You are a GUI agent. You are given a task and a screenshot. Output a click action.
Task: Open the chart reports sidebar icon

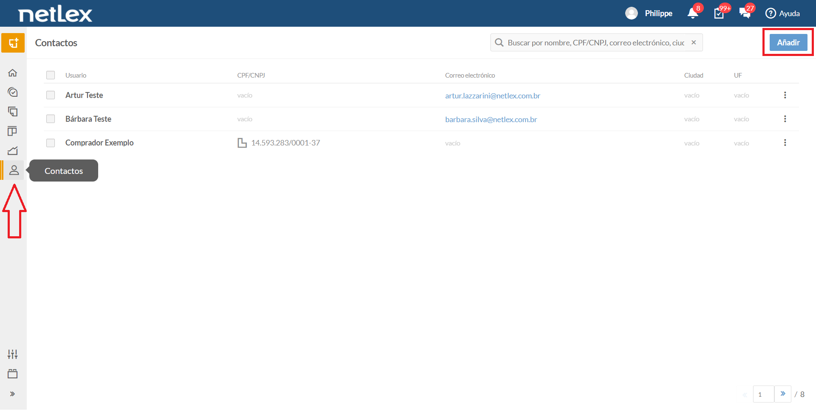point(13,151)
